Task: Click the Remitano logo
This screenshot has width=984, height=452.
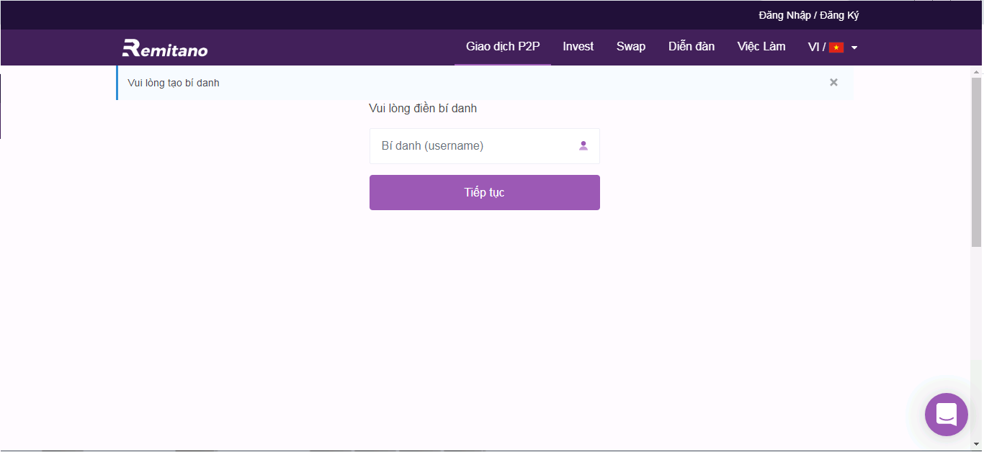Action: (165, 48)
